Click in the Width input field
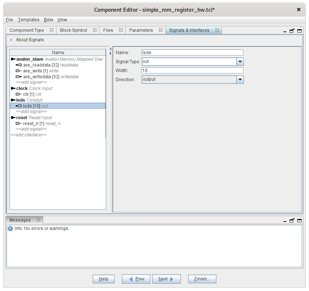Image resolution: width=309 pixels, height=291 pixels. pyautogui.click(x=192, y=71)
